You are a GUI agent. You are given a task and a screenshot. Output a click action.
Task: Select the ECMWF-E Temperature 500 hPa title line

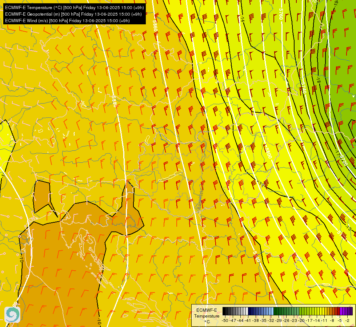click(75, 8)
